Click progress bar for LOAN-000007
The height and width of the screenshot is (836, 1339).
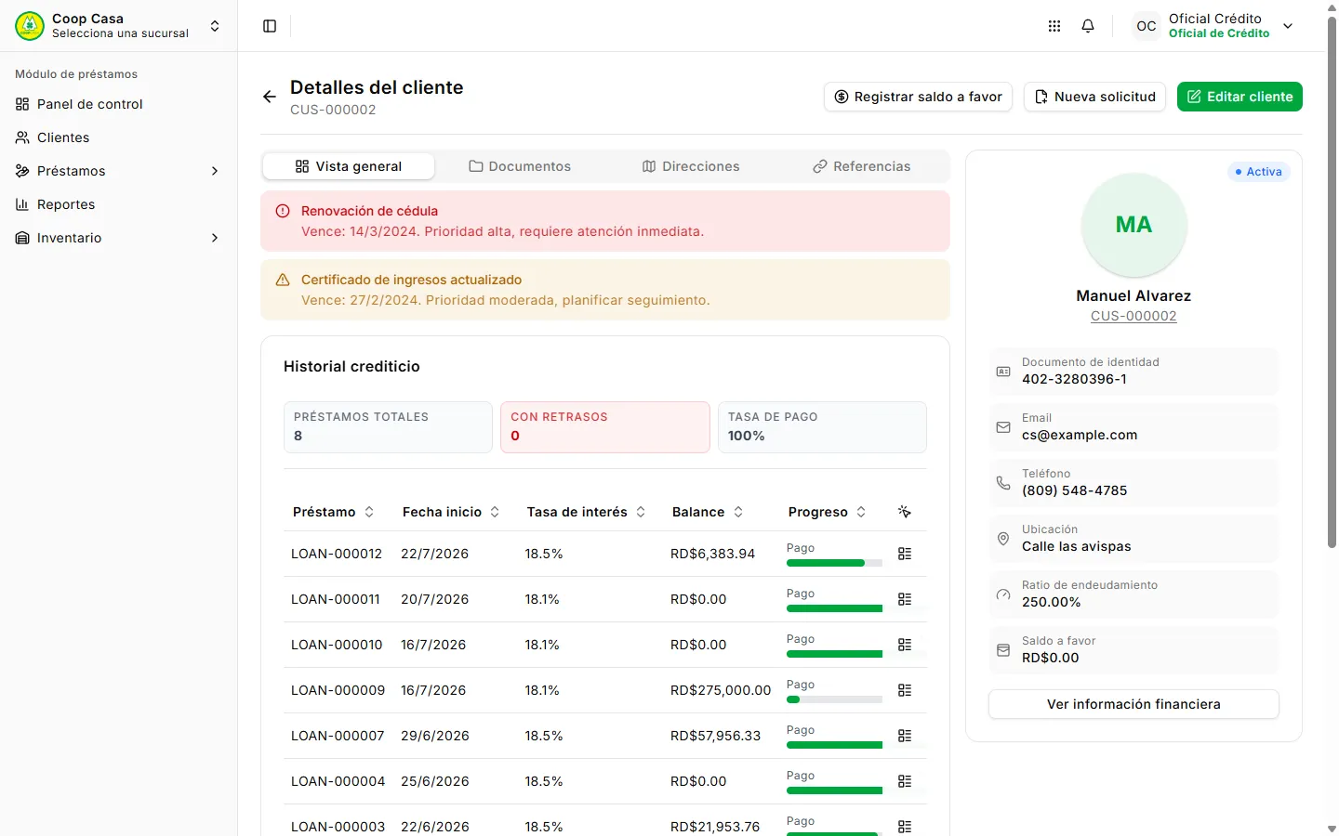click(x=834, y=745)
